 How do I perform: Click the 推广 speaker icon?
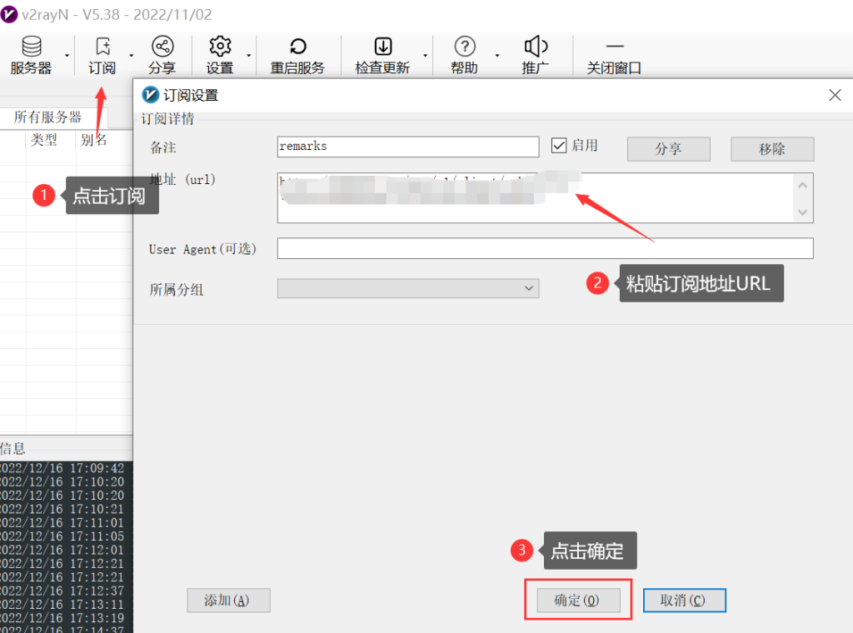coord(536,47)
